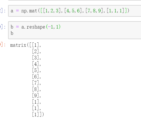Click the input prompt beside the np.mat cell
The height and width of the screenshot is (120, 141).
[x=3, y=11]
